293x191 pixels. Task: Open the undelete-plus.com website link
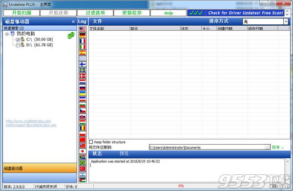tap(28, 121)
